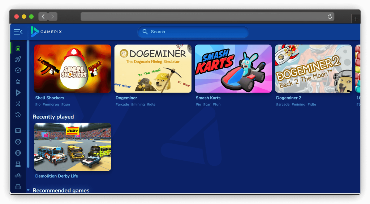Go to Home in the sidebar
Image resolution: width=370 pixels, height=204 pixels.
(x=18, y=48)
